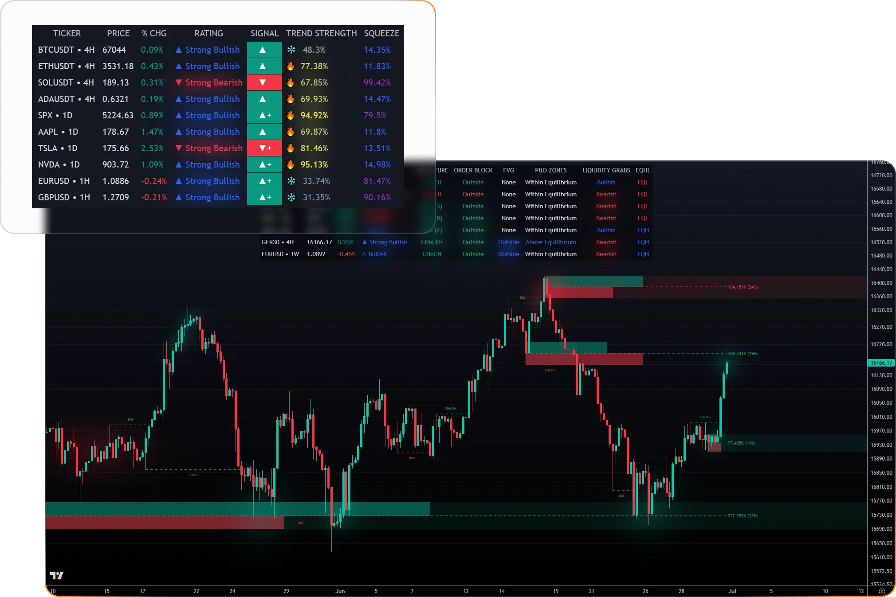Click the LIQUIDITY GRABS column header
This screenshot has width=896, height=597.
click(606, 171)
